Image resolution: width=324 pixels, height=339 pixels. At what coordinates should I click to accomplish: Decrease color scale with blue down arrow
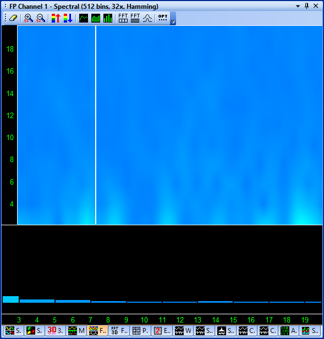coord(68,18)
